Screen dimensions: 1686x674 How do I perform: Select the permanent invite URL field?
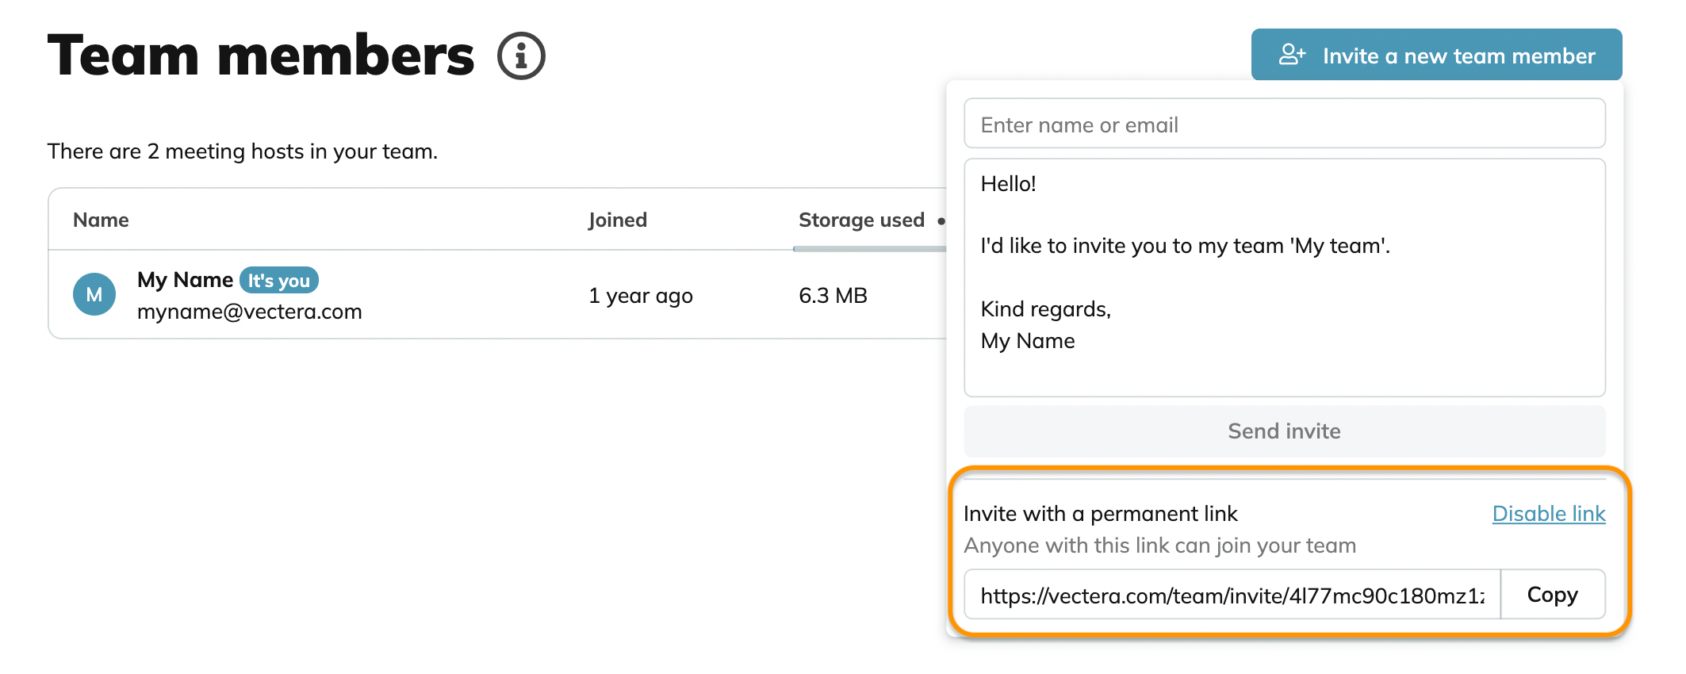[x=1232, y=594]
